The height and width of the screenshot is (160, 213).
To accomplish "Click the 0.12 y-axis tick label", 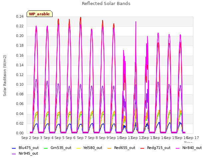I will coord(20,75).
